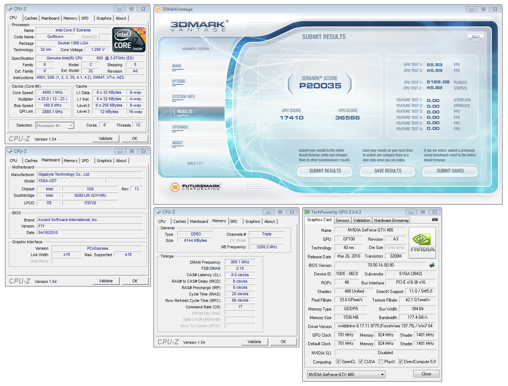Viewport: 508px width, 386px height.
Task: Open the Caches tab in the CPU-Z processor window
Action: (31, 18)
